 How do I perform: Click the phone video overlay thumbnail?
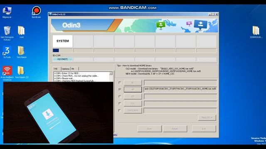58,113
